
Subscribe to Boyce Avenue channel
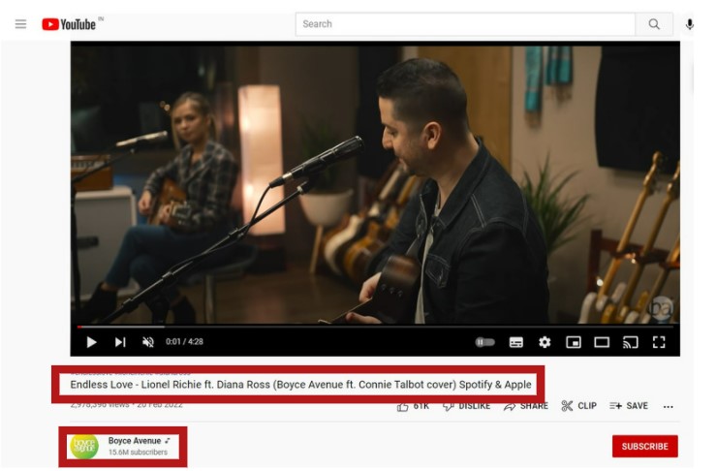tap(644, 446)
